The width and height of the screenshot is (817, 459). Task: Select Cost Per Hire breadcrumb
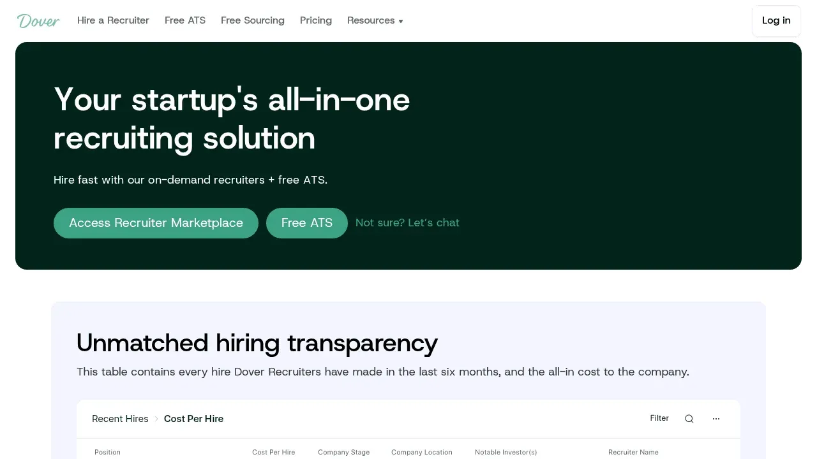click(193, 419)
